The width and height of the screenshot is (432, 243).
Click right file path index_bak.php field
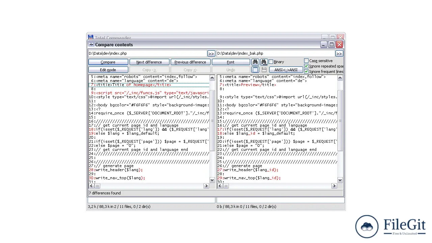276,53
